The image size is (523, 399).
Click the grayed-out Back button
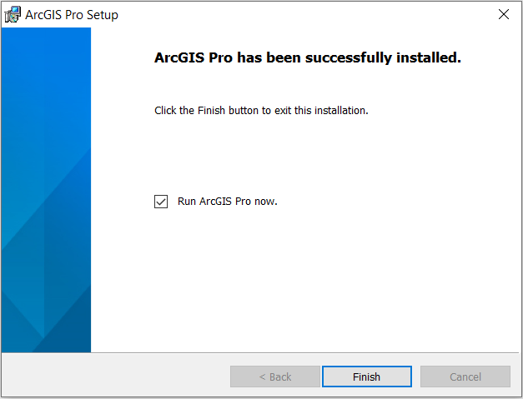[x=274, y=377]
